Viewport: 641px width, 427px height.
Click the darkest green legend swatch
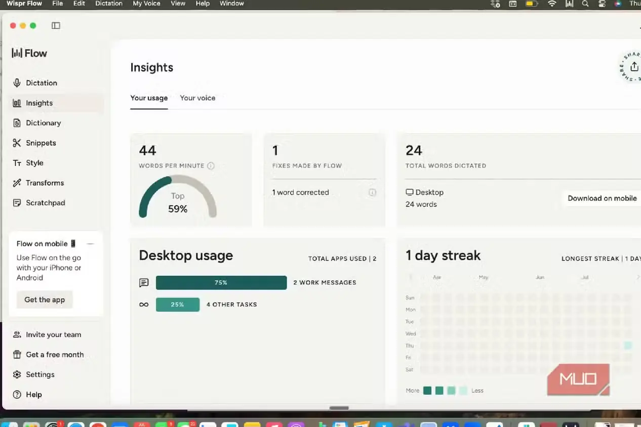coord(427,391)
